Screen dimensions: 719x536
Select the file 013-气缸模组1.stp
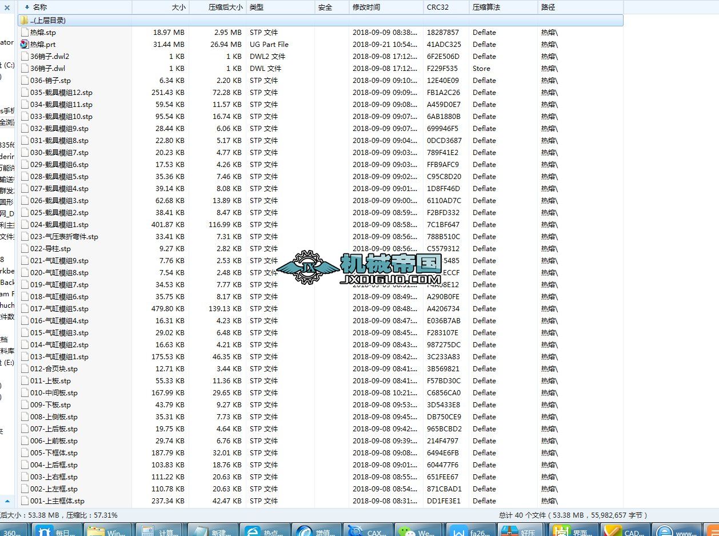pos(59,356)
